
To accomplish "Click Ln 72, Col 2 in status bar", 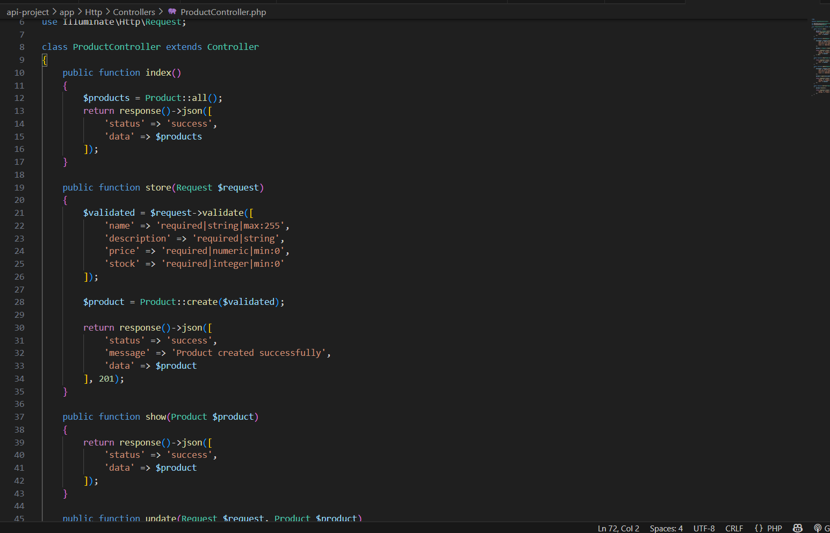I will (x=618, y=528).
